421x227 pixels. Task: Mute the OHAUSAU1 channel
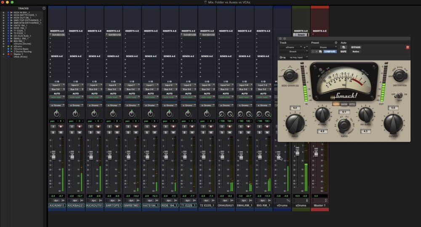tap(229, 133)
